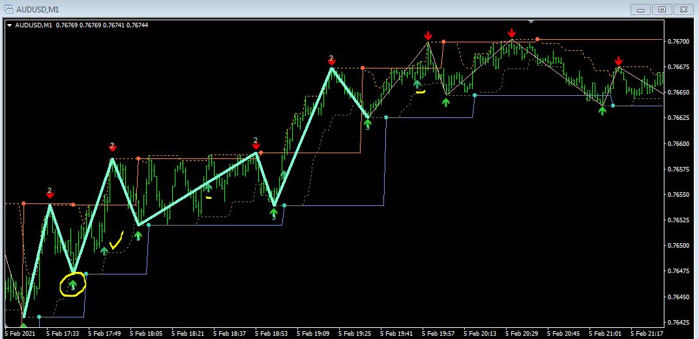Viewport: 699px width, 339px height.
Task: Click the 5 Feb 19:57 time label
Action: 438,333
